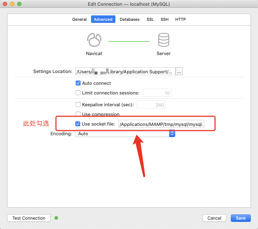
Task: Tick the Use compression checkbox
Action: pos(78,114)
